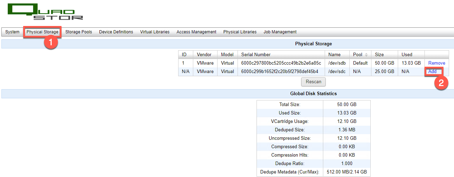Remove the /dev/sdb disk
This screenshot has height=177, width=454.
436,63
